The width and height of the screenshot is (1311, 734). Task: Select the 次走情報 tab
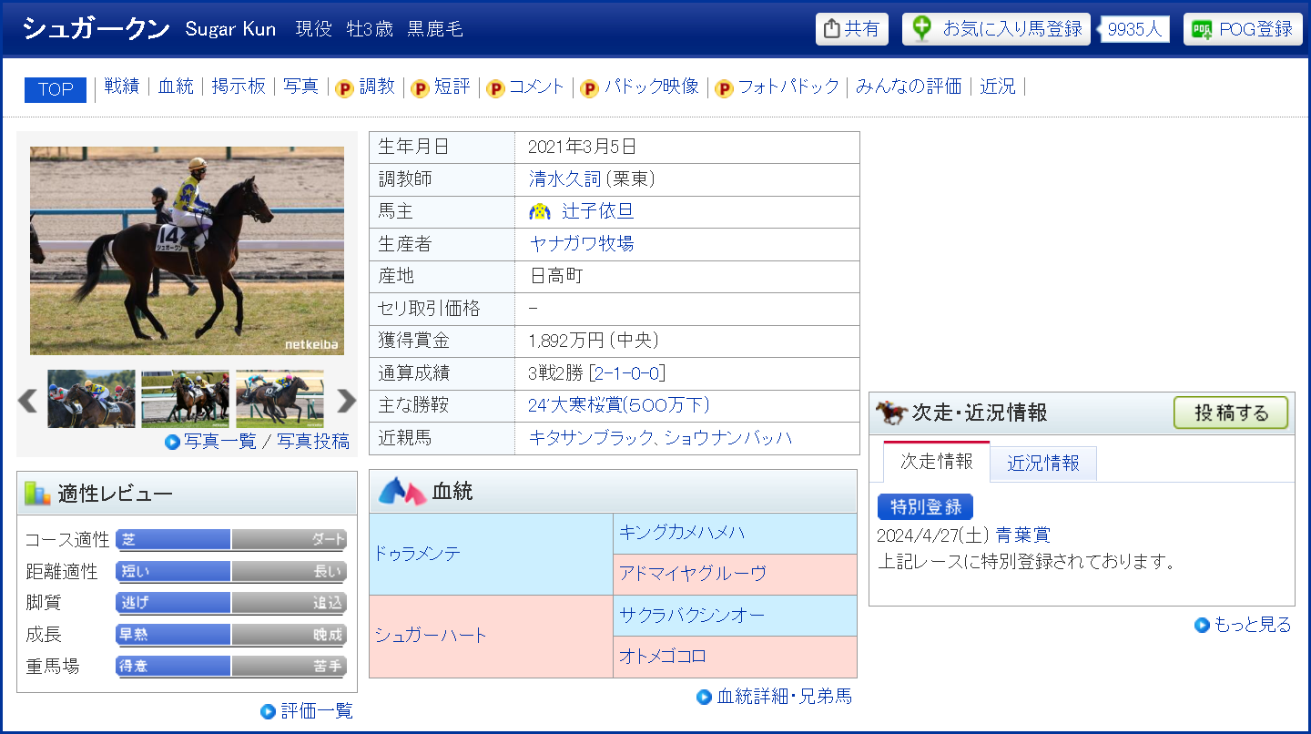tap(936, 462)
